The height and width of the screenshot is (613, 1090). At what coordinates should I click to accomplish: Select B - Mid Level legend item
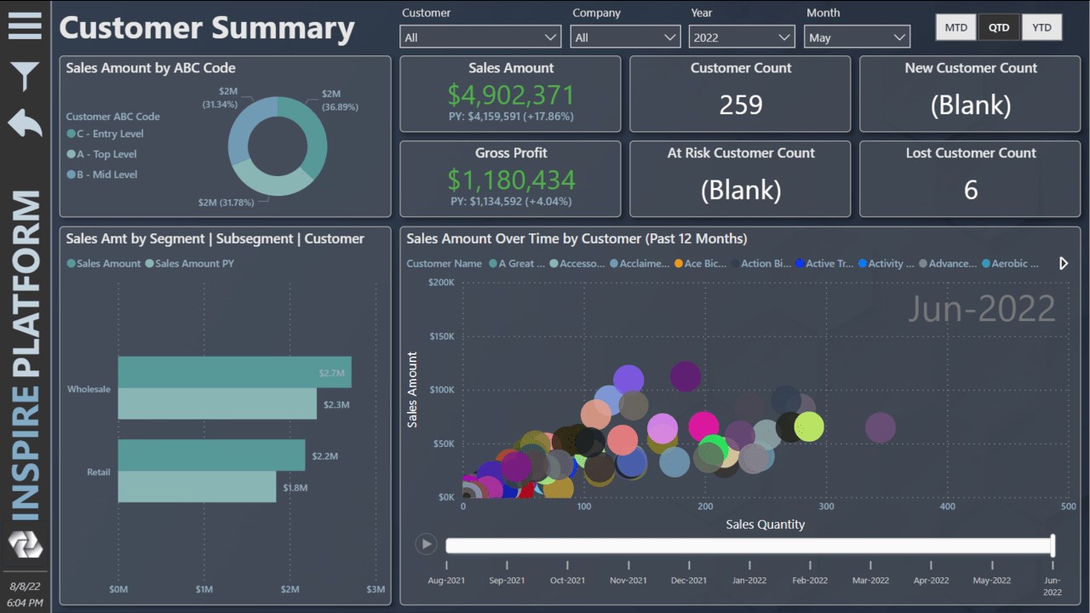coord(101,175)
